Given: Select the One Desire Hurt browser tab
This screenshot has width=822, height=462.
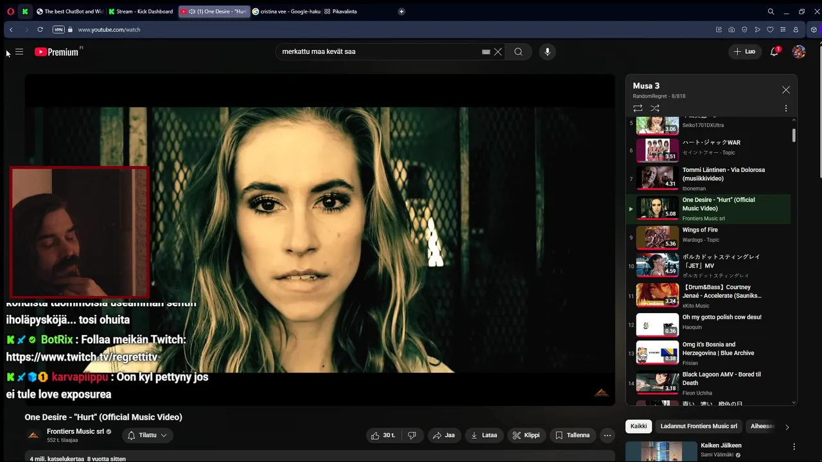Looking at the screenshot, I should coord(214,12).
